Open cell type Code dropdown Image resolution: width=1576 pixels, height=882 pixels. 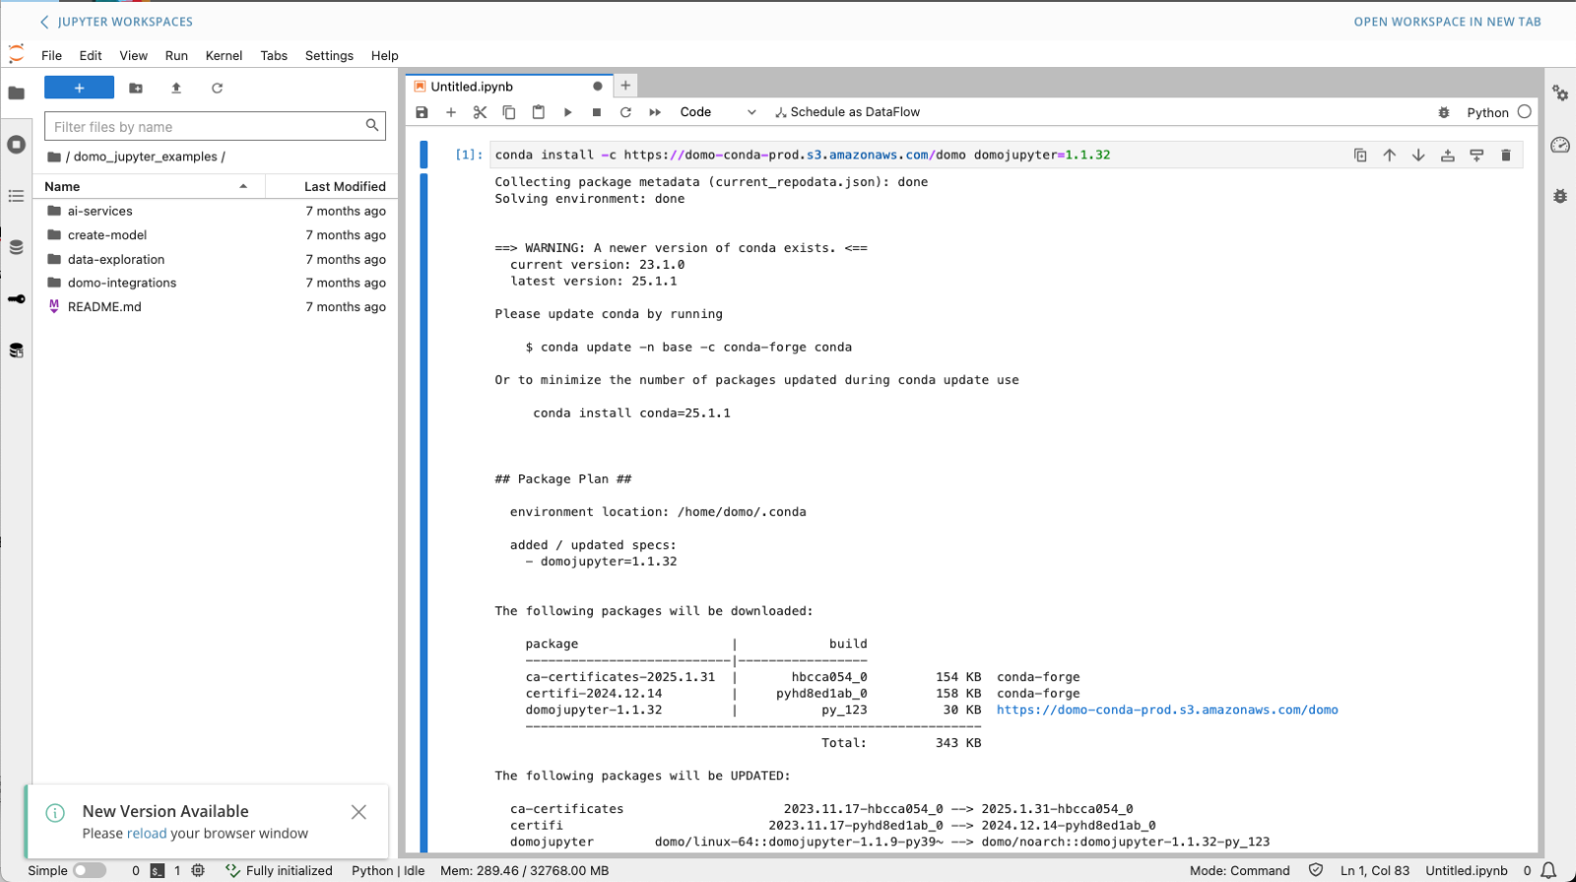pos(718,112)
